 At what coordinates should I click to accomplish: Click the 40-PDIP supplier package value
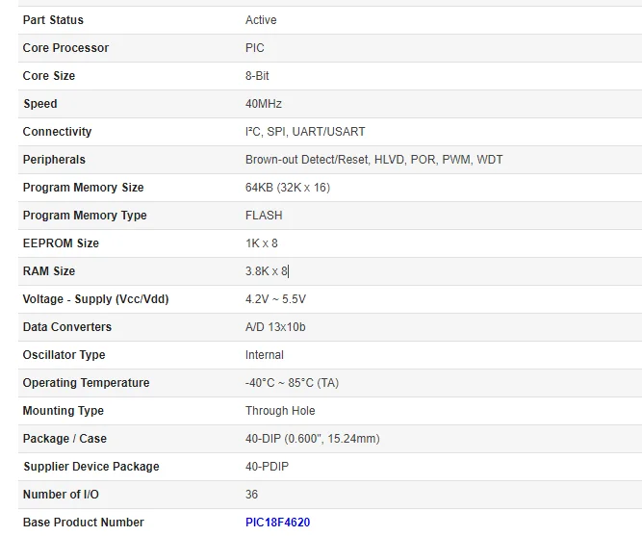click(x=267, y=467)
